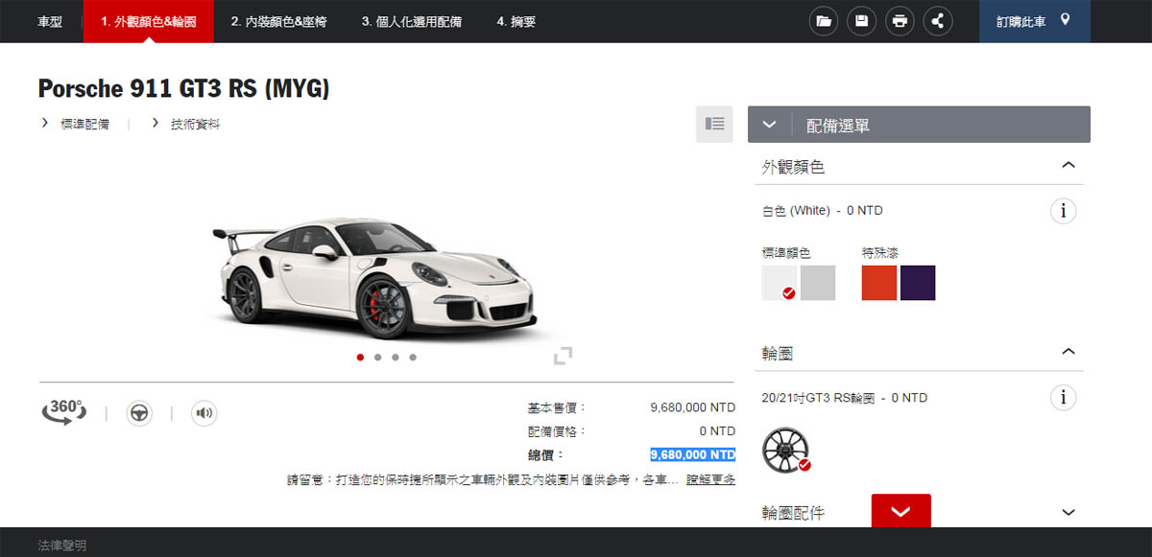Collapse the 輪圈 section
Viewport: 1152px width, 557px height.
click(x=1068, y=352)
